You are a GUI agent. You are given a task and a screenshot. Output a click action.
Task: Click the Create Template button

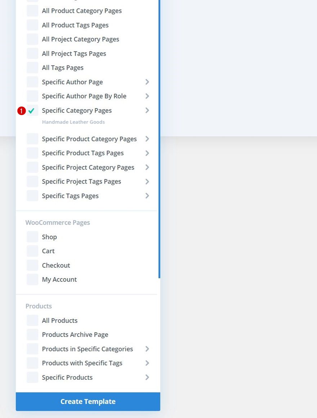pyautogui.click(x=88, y=401)
